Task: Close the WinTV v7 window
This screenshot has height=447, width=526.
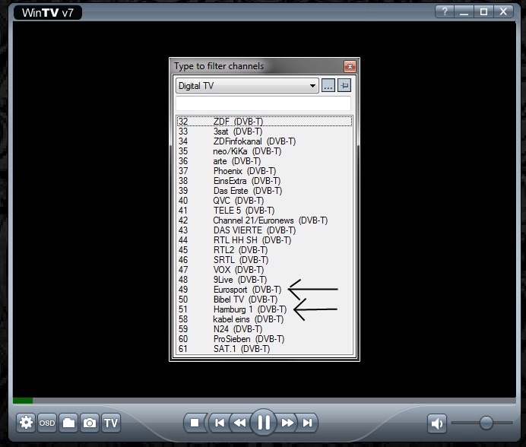Action: click(503, 11)
